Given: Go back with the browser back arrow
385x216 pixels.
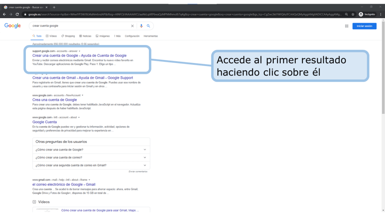Looking at the screenshot, I should coord(5,15).
